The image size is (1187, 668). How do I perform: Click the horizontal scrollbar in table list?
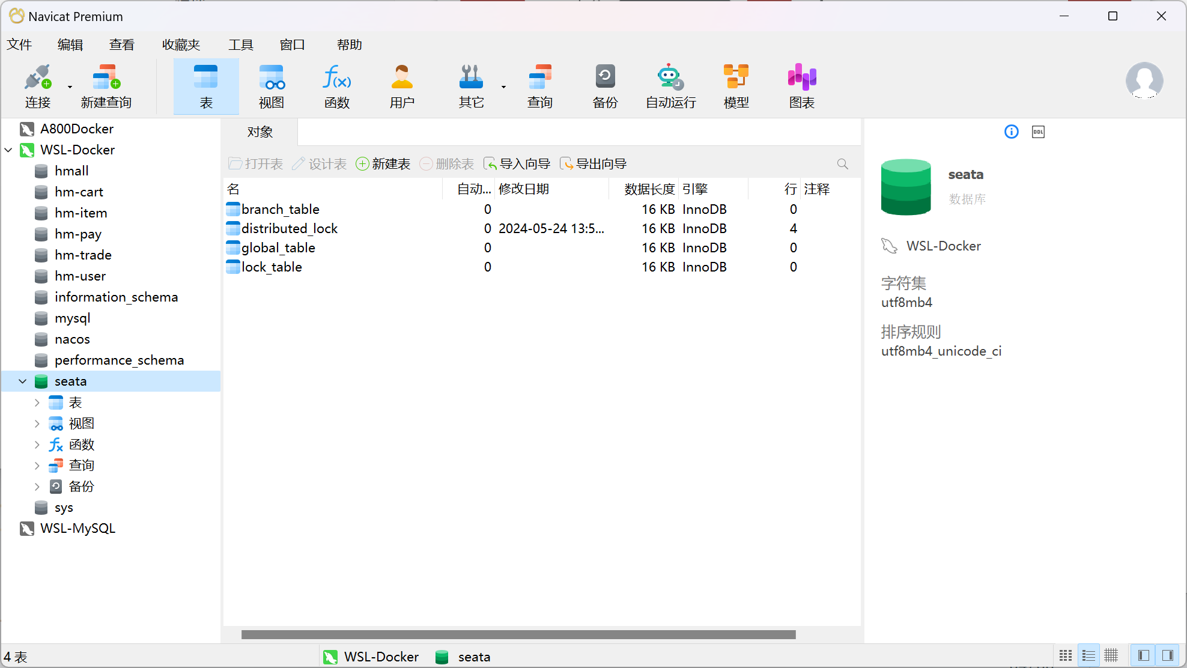point(518,634)
